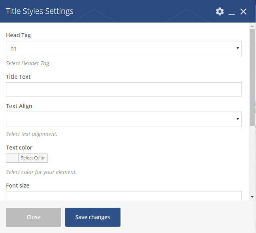The height and width of the screenshot is (233, 256).
Task: Click into the Font size field
Action: click(x=124, y=196)
